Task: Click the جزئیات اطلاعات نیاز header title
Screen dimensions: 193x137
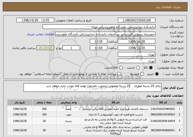Action: 168,7
